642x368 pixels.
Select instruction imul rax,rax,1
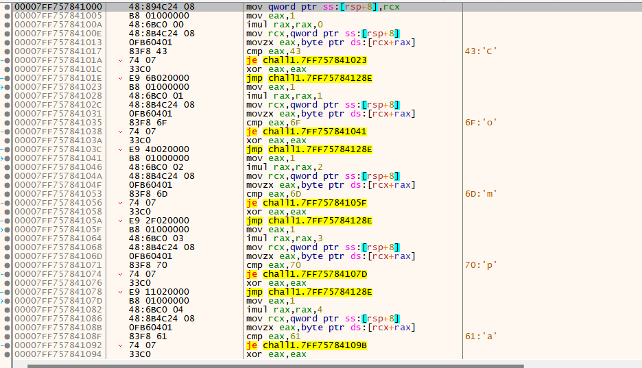(285, 96)
